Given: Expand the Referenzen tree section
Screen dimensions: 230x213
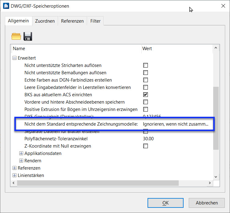Looking at the screenshot, I should 14,168.
